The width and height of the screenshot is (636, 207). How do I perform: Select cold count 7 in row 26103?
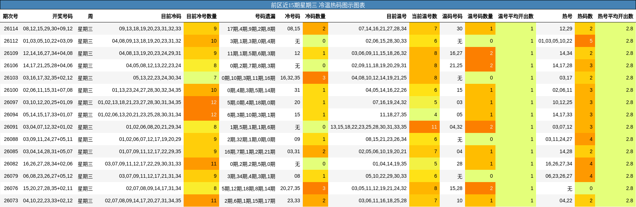[201, 78]
